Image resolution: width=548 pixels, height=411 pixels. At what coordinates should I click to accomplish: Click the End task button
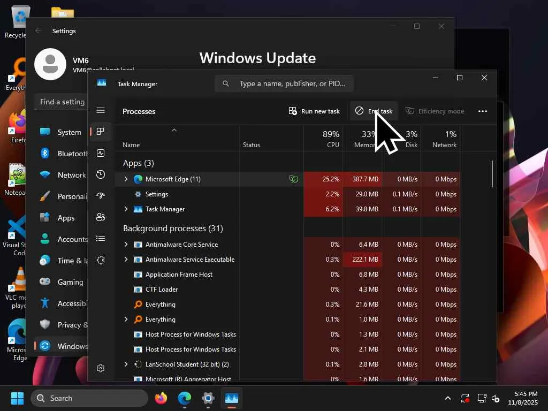coord(374,111)
